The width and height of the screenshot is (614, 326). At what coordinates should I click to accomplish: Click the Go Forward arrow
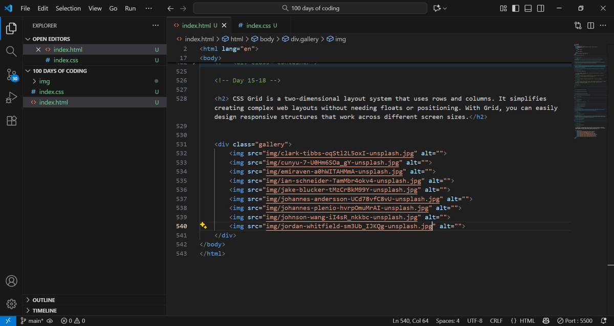point(184,8)
